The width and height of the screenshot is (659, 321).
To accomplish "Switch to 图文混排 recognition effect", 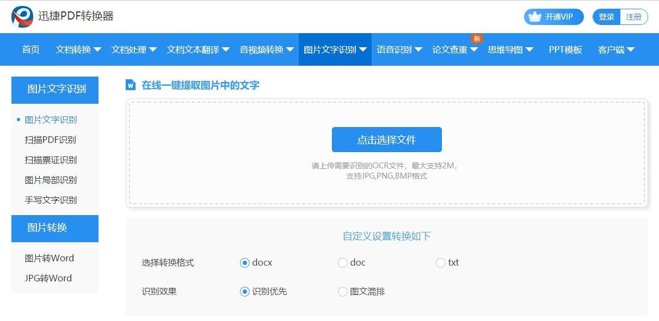I will (343, 291).
